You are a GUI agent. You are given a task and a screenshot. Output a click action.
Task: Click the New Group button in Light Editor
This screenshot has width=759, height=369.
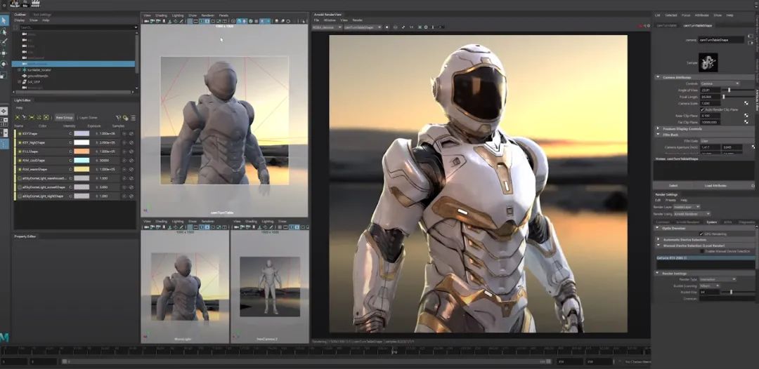pos(65,117)
